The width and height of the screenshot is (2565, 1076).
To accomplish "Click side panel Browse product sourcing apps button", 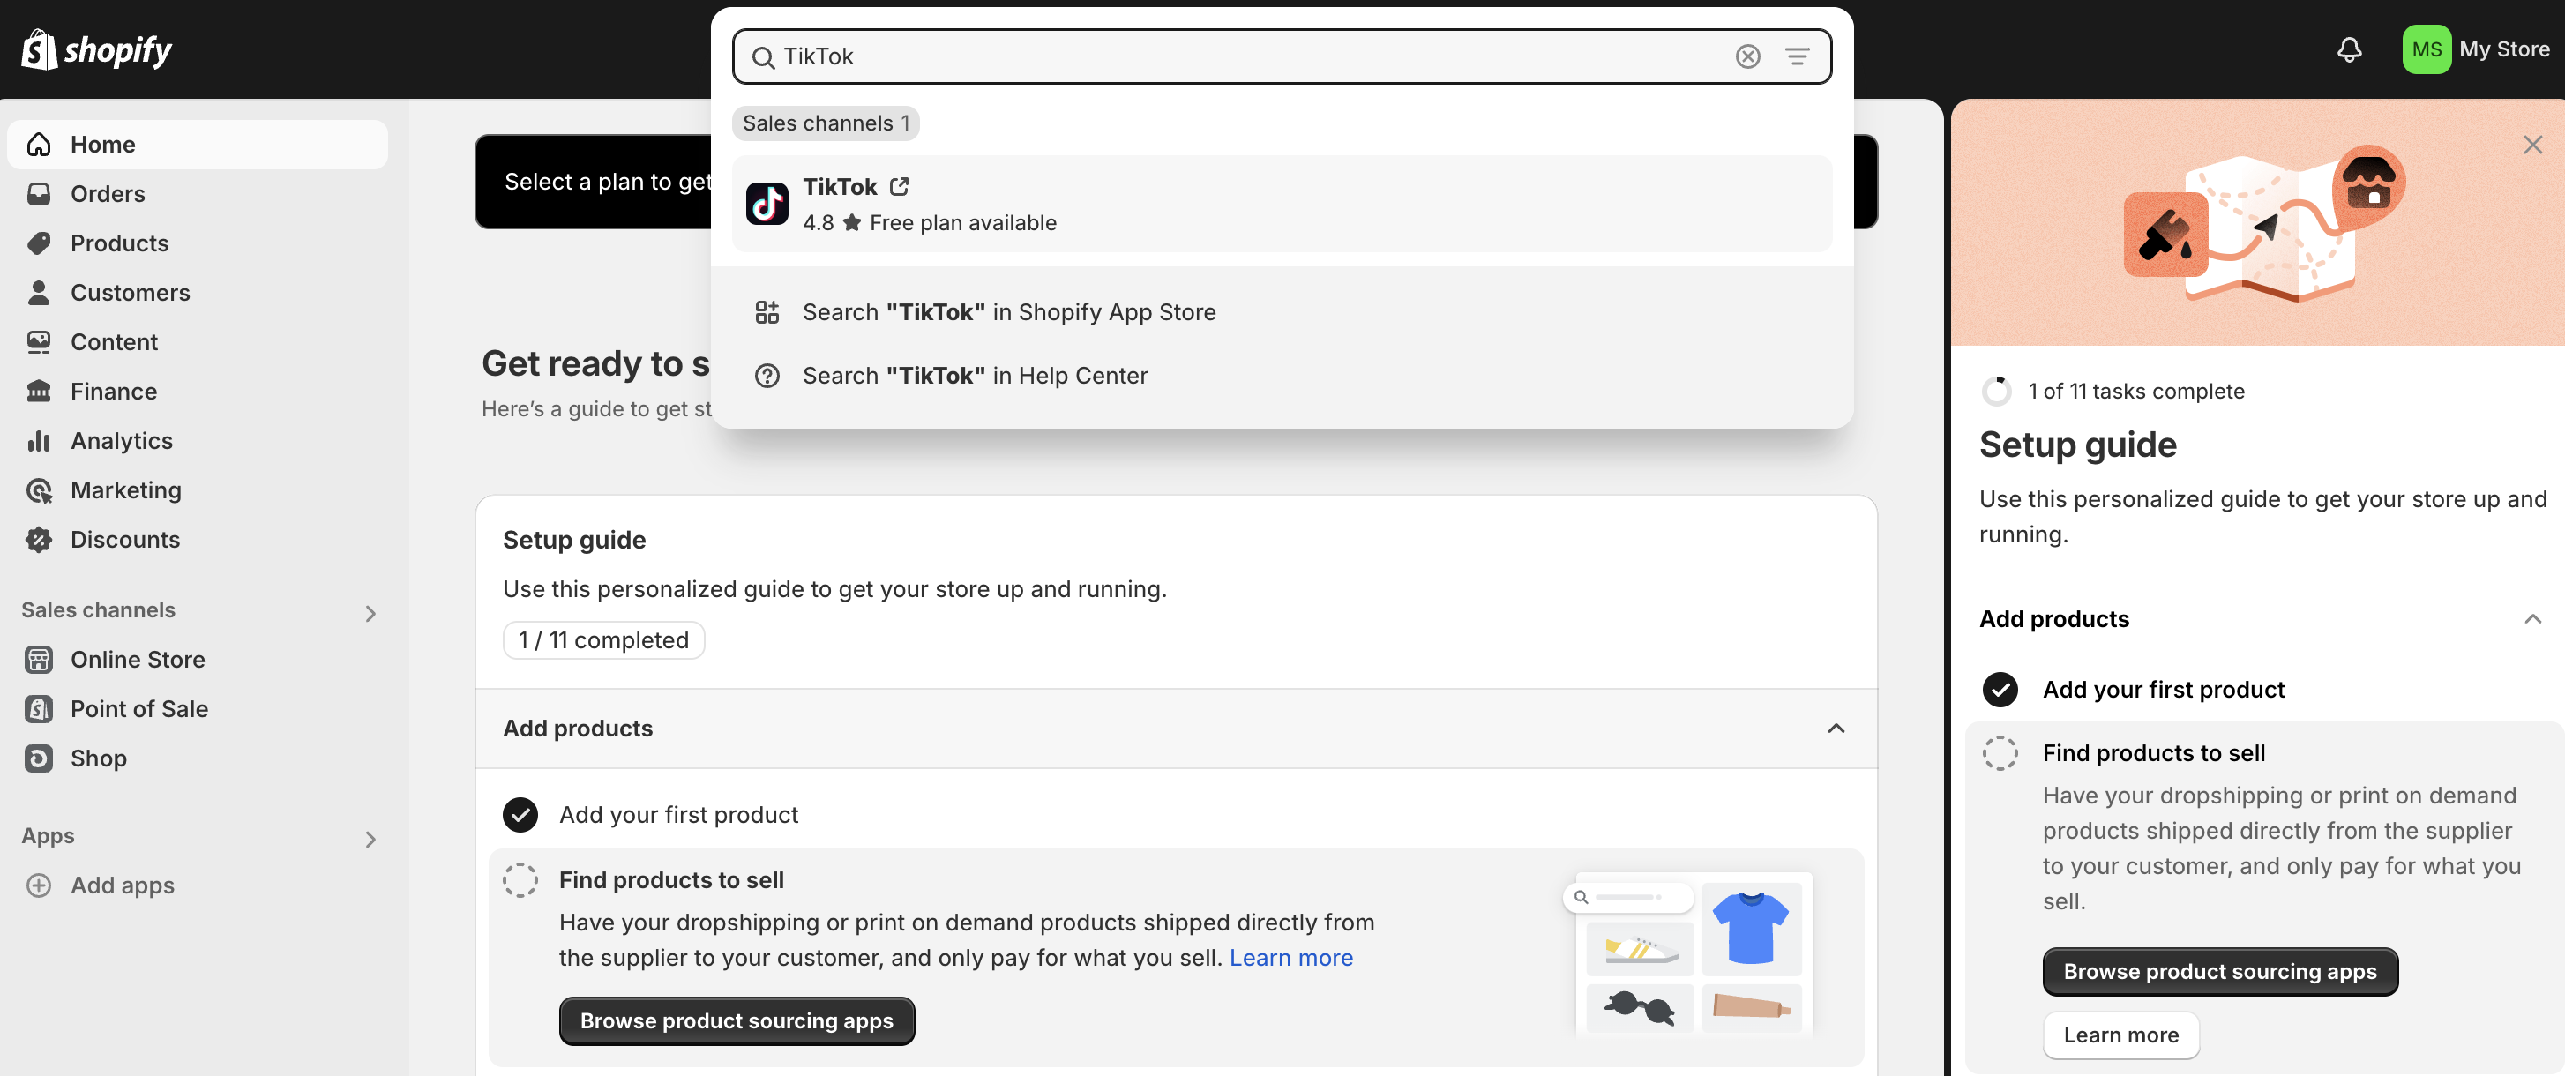I will pyautogui.click(x=2219, y=970).
